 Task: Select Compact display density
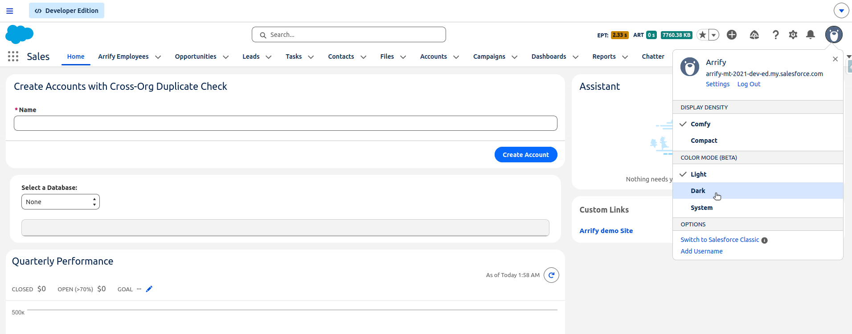pos(704,141)
